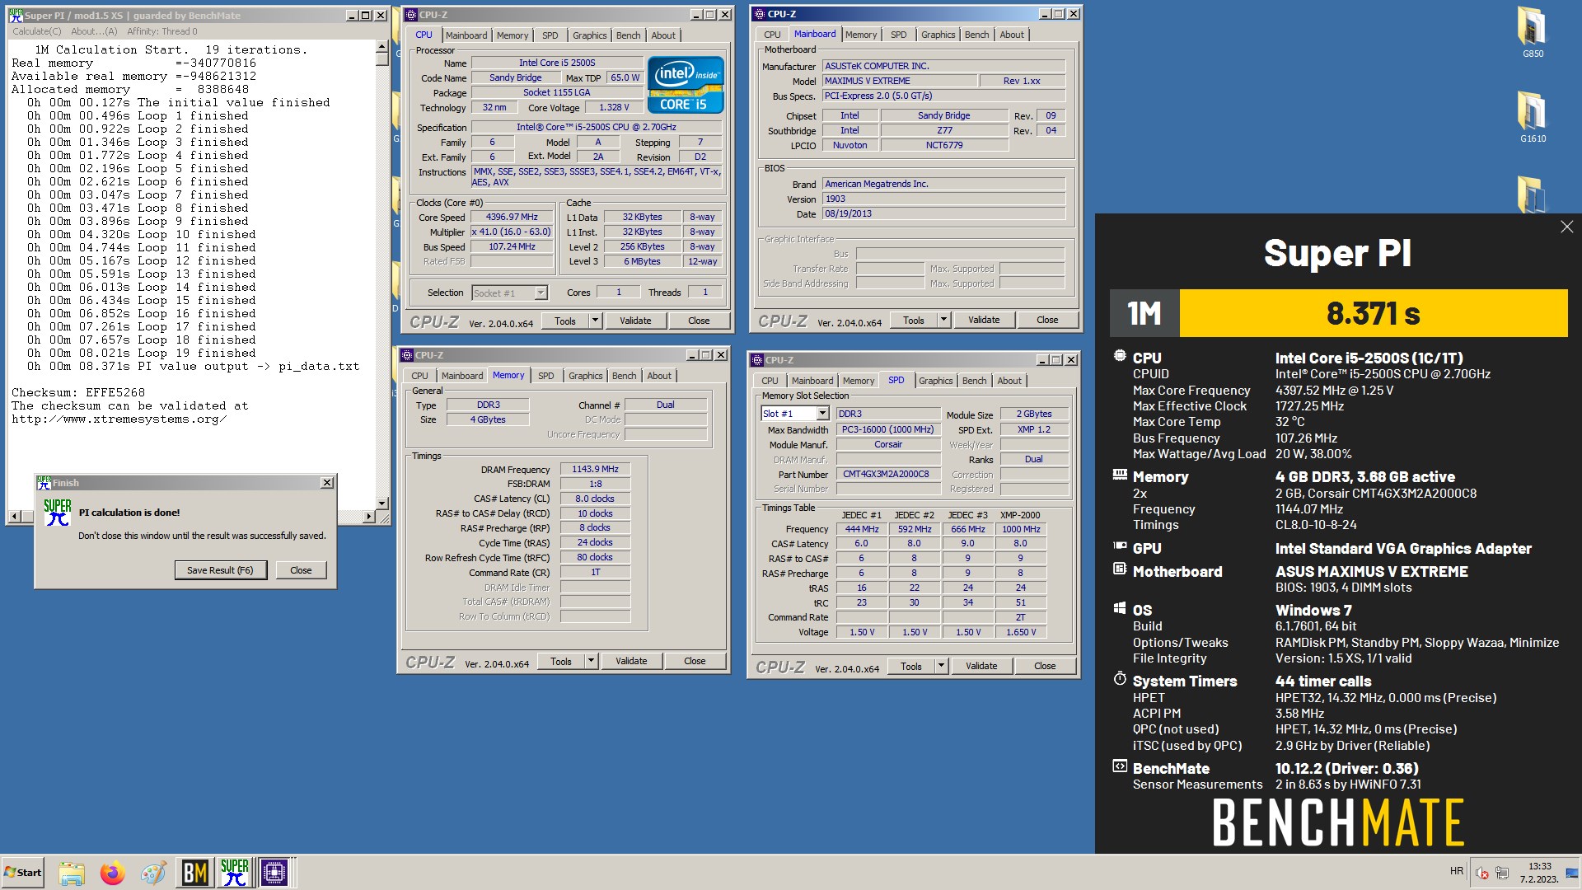
Task: Click the volume tray icon
Action: [1481, 873]
